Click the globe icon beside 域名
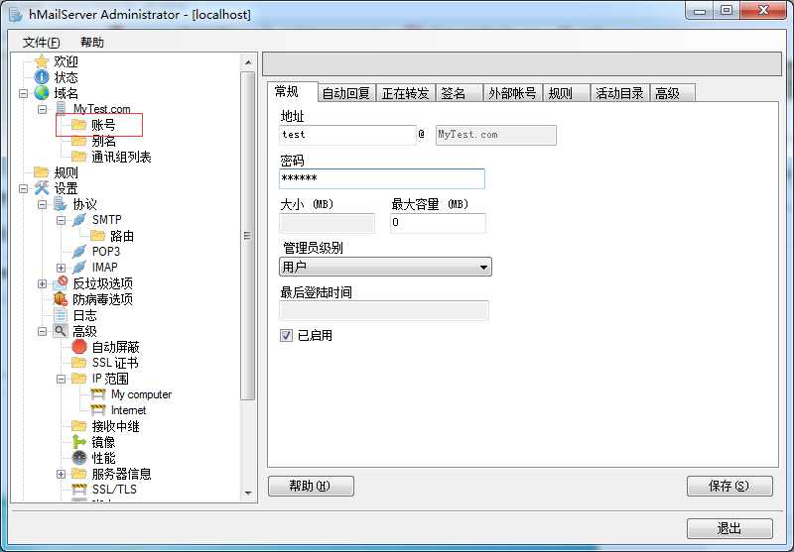Screen dimensions: 794x552 [42, 93]
